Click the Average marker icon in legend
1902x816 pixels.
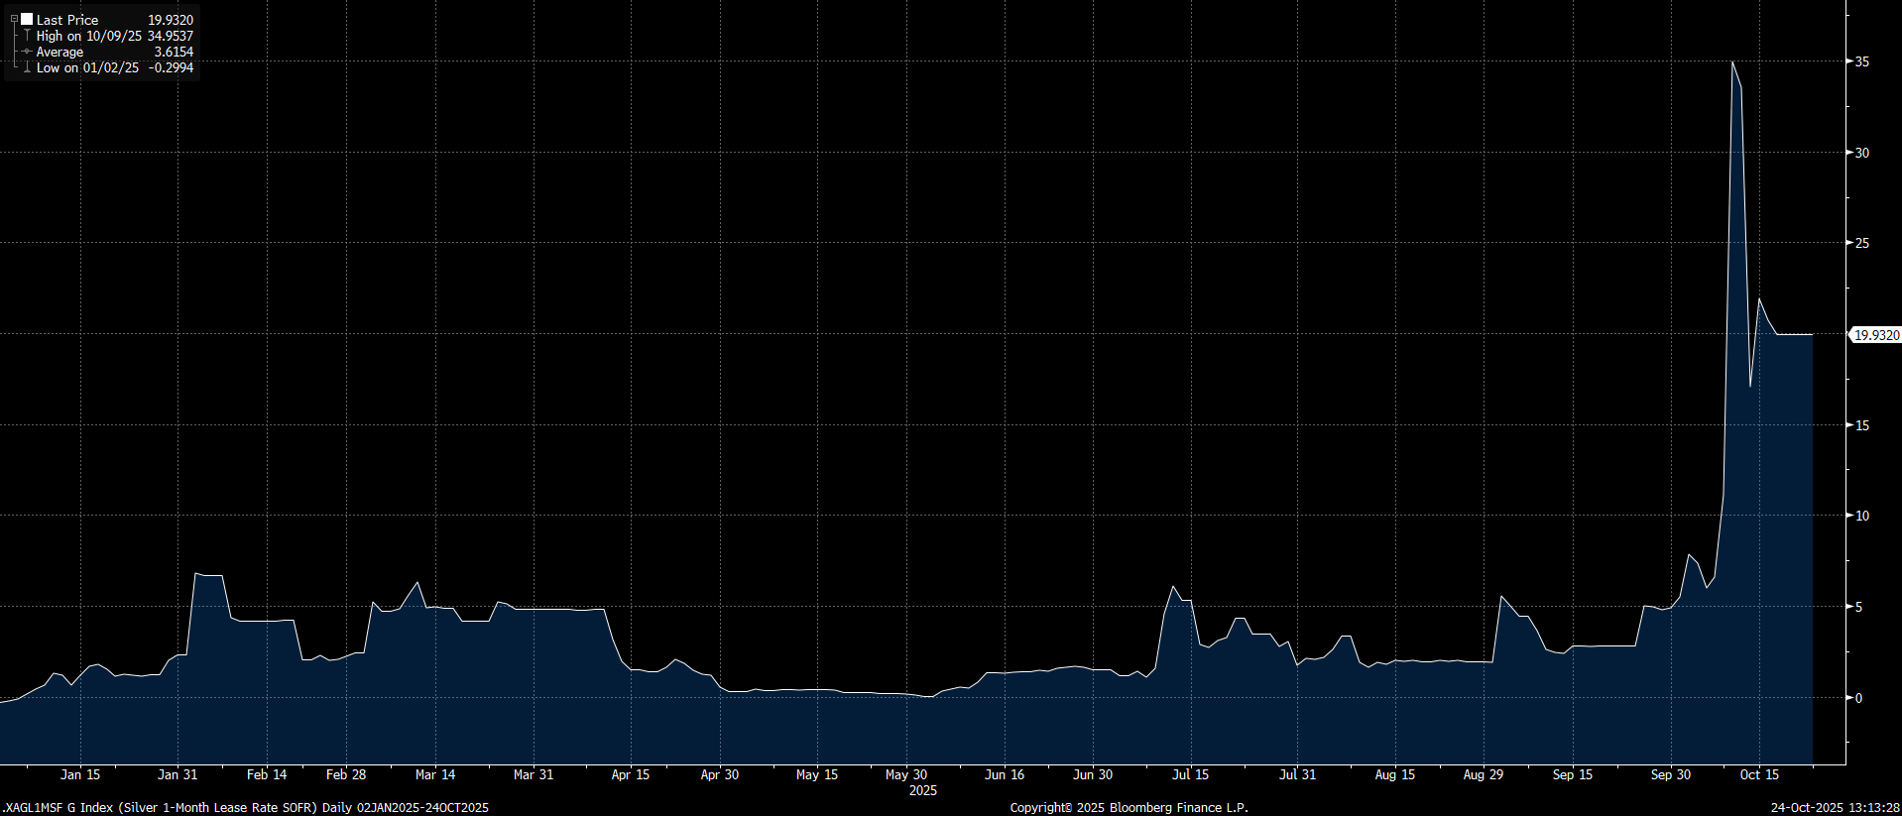[27, 52]
